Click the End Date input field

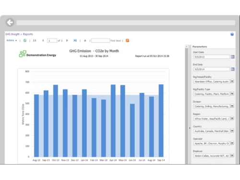212,69
